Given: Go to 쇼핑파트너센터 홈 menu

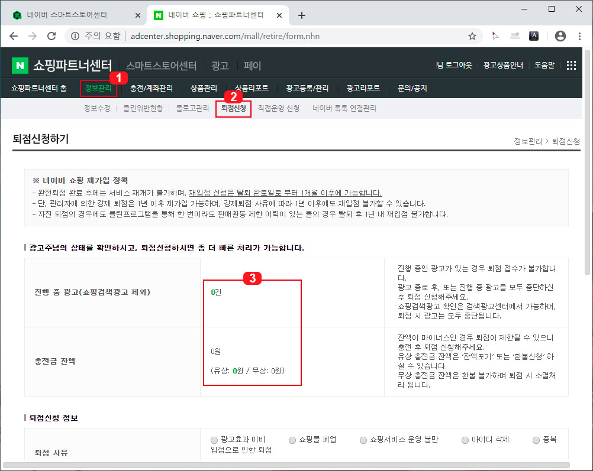Looking at the screenshot, I should point(39,88).
